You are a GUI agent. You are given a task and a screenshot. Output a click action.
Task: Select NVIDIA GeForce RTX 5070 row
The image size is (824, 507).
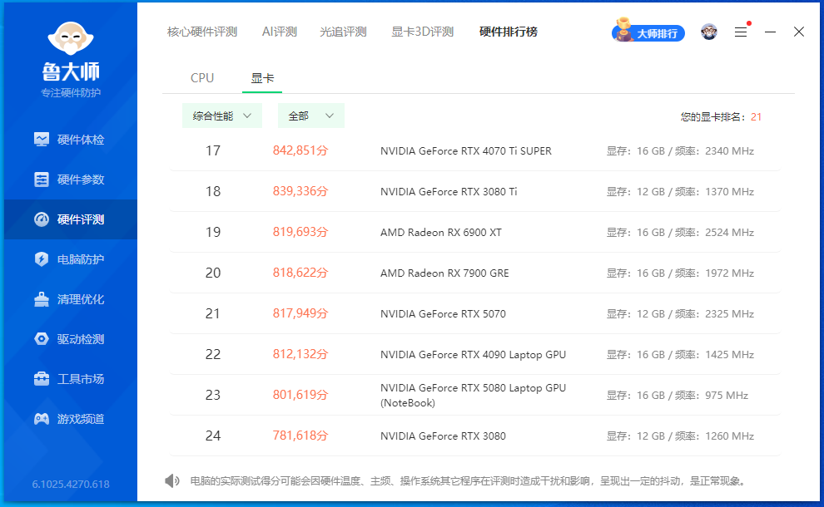475,314
